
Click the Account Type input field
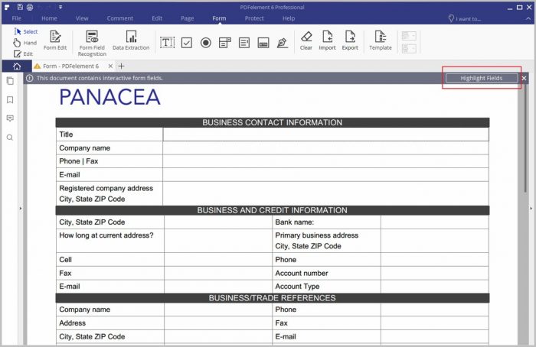pos(434,287)
